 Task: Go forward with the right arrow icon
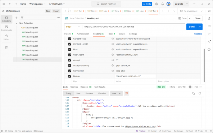16,4
